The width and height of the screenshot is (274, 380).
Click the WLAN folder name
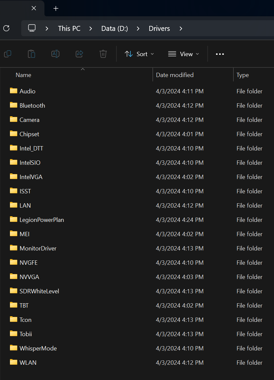click(x=28, y=363)
